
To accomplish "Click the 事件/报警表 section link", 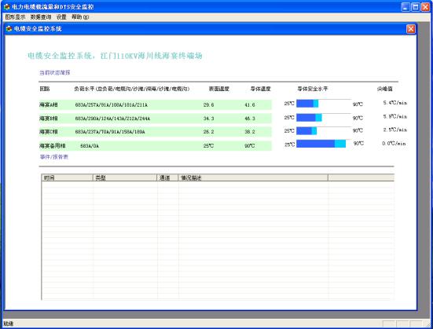I will coord(54,157).
